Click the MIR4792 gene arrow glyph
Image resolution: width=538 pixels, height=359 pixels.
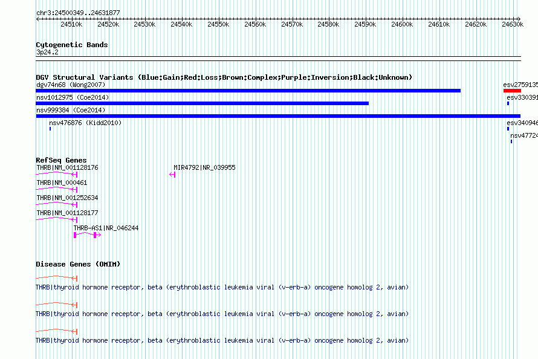coord(172,175)
